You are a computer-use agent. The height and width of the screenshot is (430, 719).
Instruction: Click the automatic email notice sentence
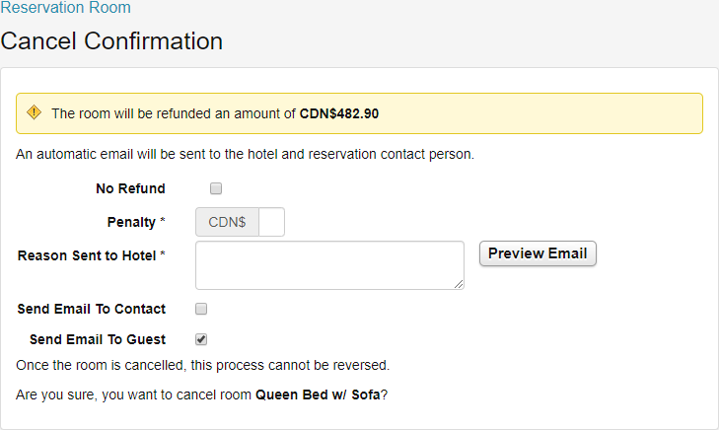coord(246,155)
